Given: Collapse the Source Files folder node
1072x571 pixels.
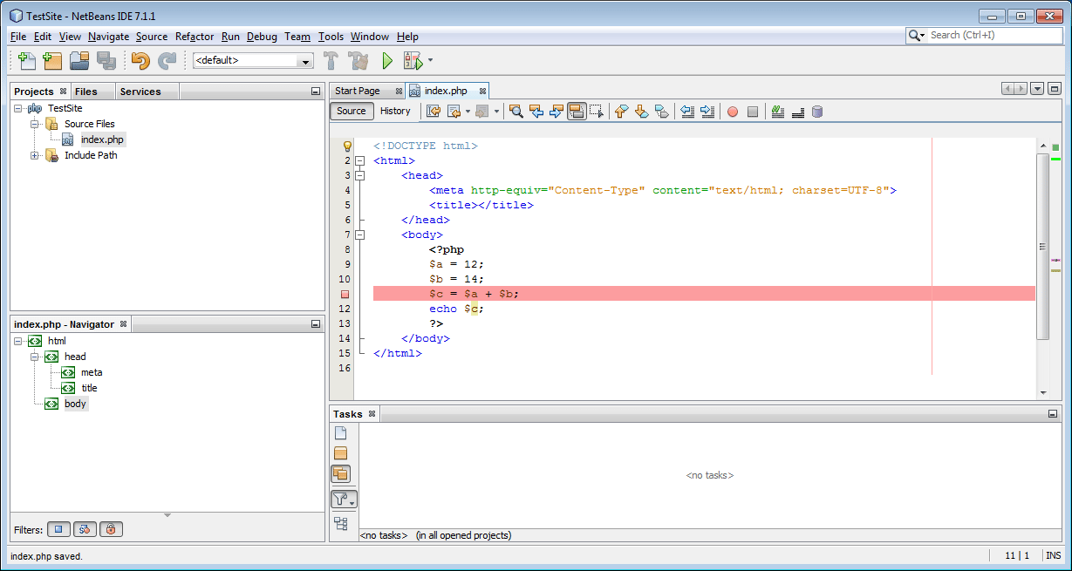Looking at the screenshot, I should 35,124.
